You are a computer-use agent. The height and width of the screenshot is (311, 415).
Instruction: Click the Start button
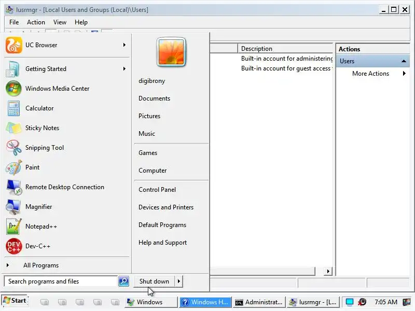click(15, 301)
